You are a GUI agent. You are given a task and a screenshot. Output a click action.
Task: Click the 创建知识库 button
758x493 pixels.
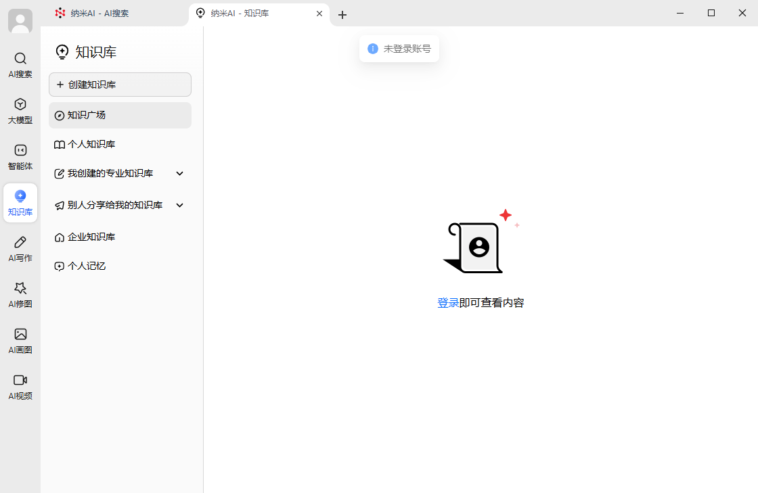pyautogui.click(x=120, y=84)
